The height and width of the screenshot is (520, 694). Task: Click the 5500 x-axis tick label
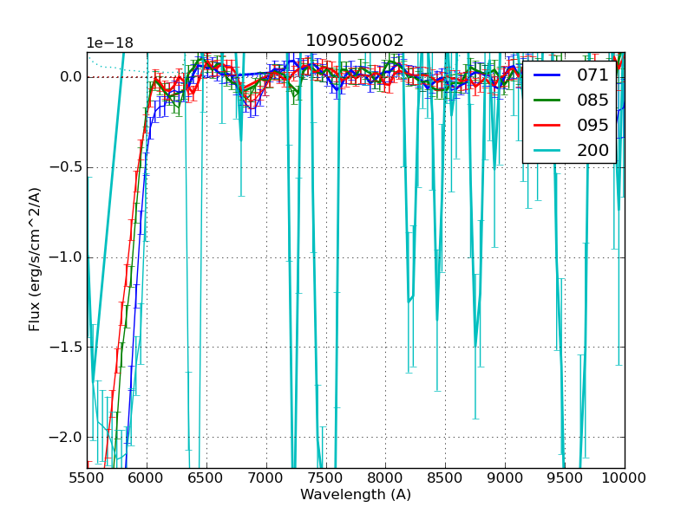(x=87, y=478)
